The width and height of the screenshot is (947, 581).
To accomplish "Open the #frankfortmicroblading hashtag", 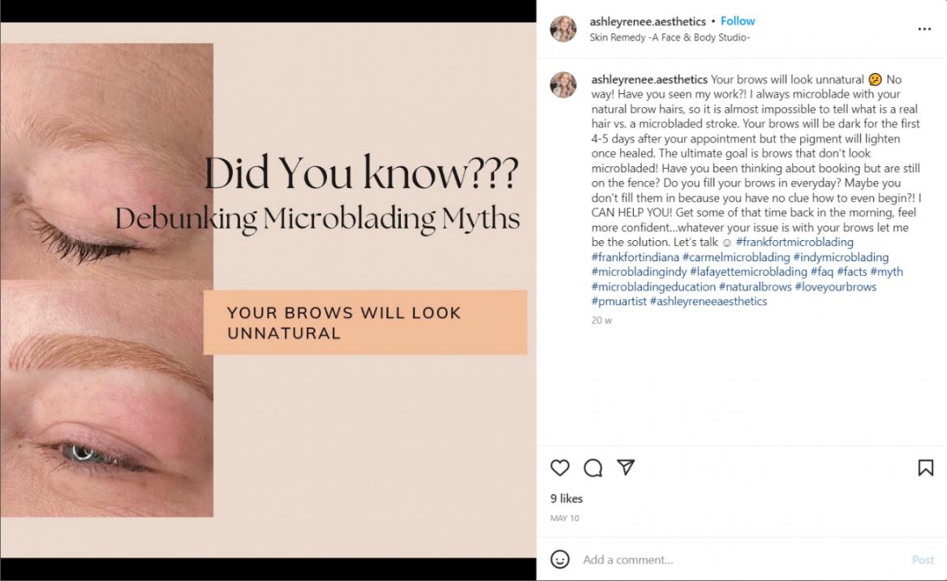I will coord(794,242).
